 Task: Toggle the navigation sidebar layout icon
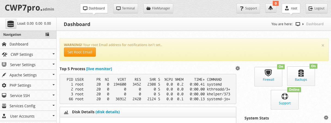(47, 34)
